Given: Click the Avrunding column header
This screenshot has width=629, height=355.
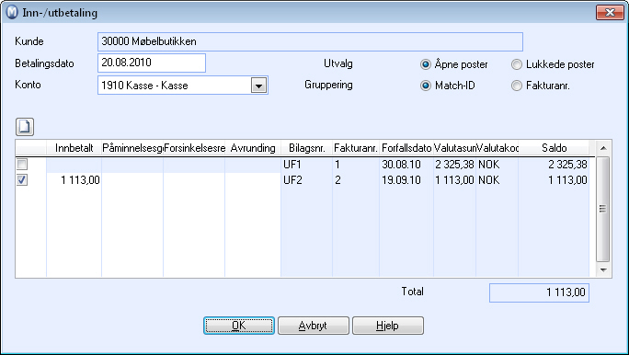Looking at the screenshot, I should point(253,148).
